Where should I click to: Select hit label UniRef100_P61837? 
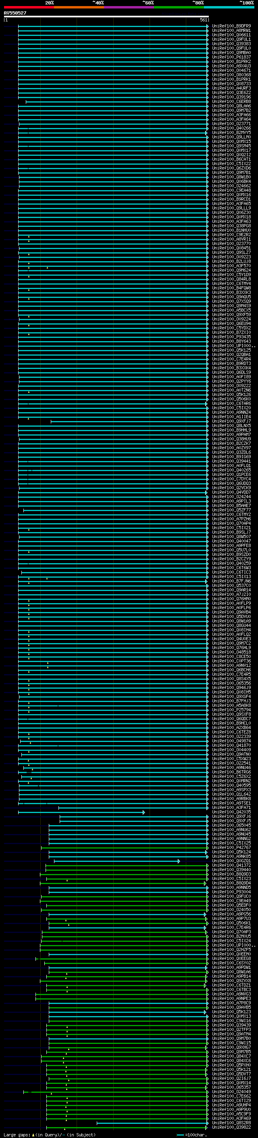(231, 57)
